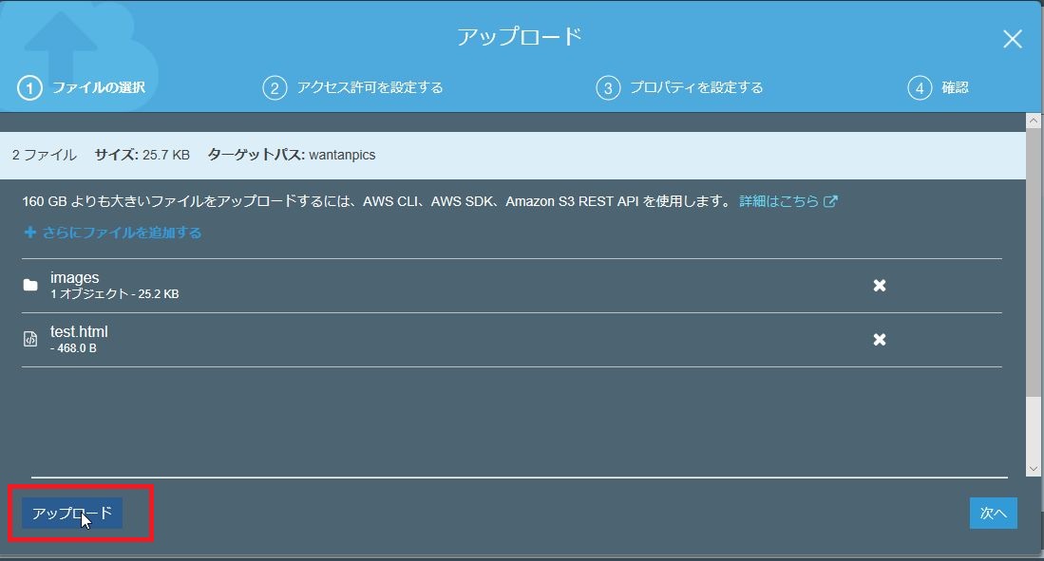Close the upload dialog
The width and height of the screenshot is (1044, 561).
tap(1012, 39)
